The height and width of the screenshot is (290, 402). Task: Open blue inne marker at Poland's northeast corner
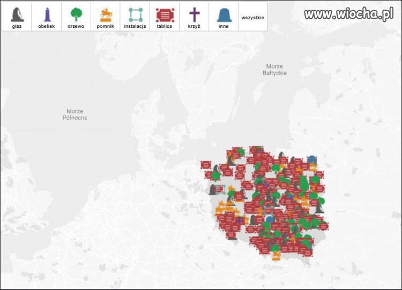tap(312, 160)
